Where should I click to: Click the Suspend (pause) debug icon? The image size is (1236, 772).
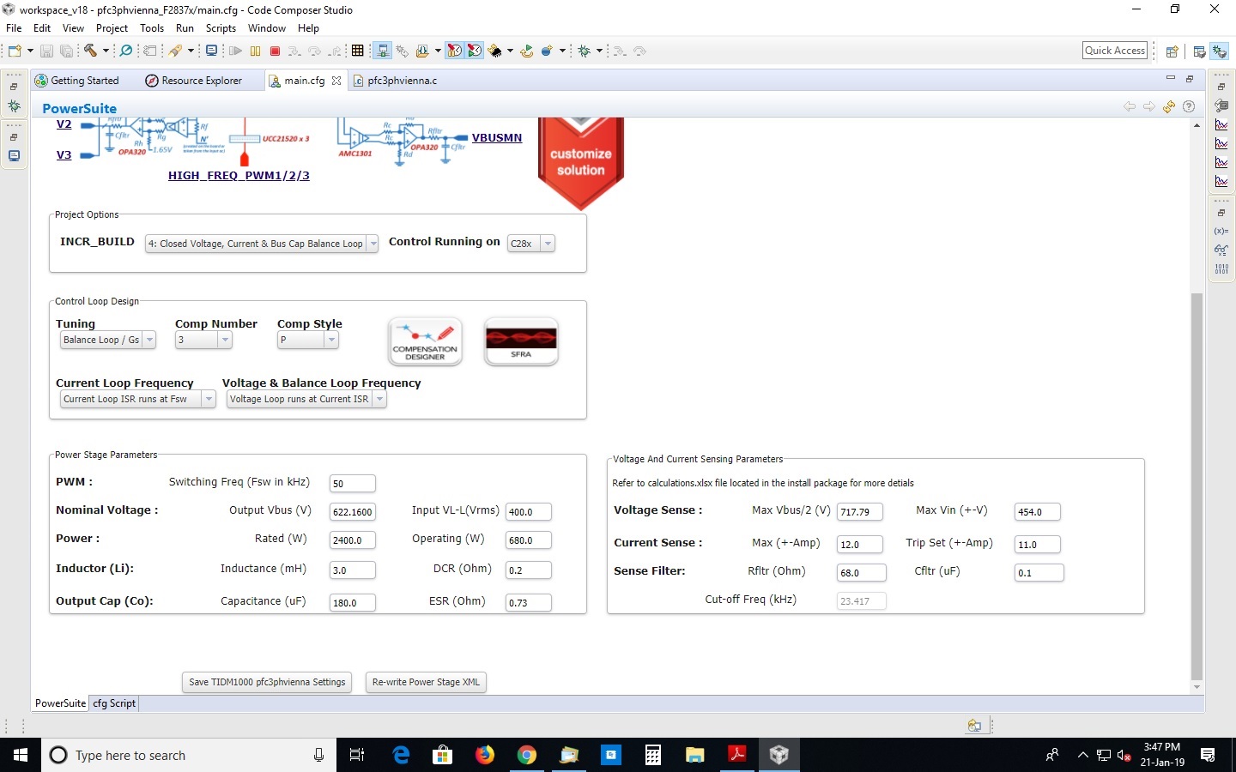pyautogui.click(x=255, y=51)
